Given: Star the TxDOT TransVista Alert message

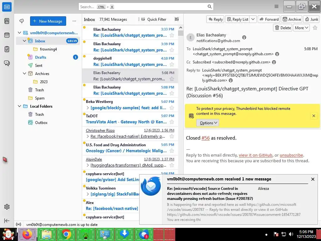Looking at the screenshot, I should pyautogui.click(x=172, y=122).
